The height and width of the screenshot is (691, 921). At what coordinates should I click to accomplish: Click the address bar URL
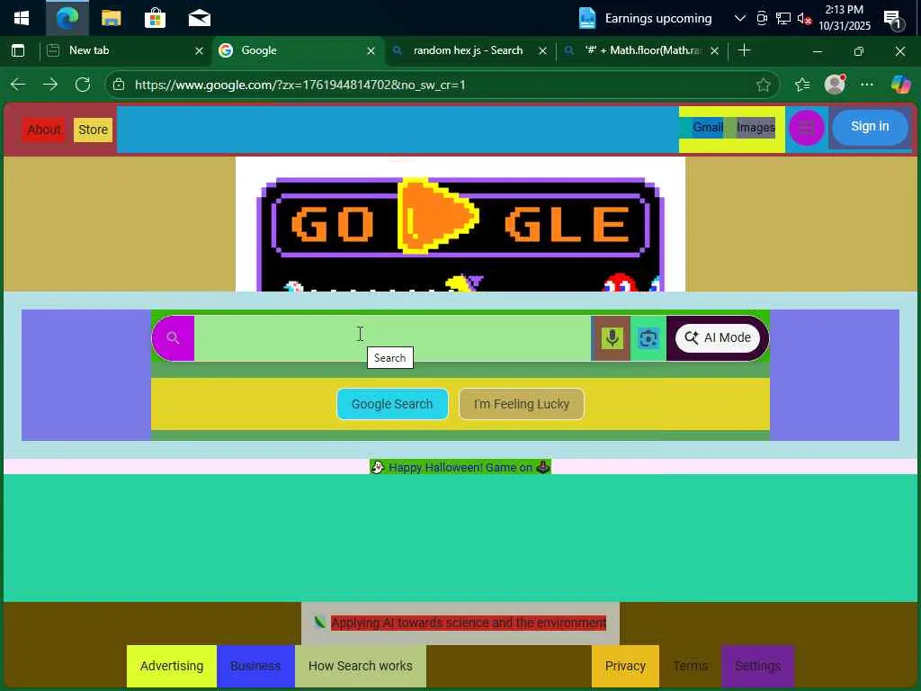pyautogui.click(x=300, y=85)
